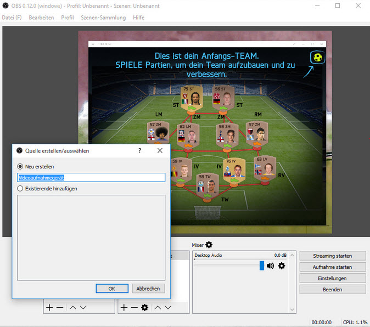Image resolution: width=370 pixels, height=327 pixels.
Task: Move scene up with arrow icon
Action: (73, 307)
